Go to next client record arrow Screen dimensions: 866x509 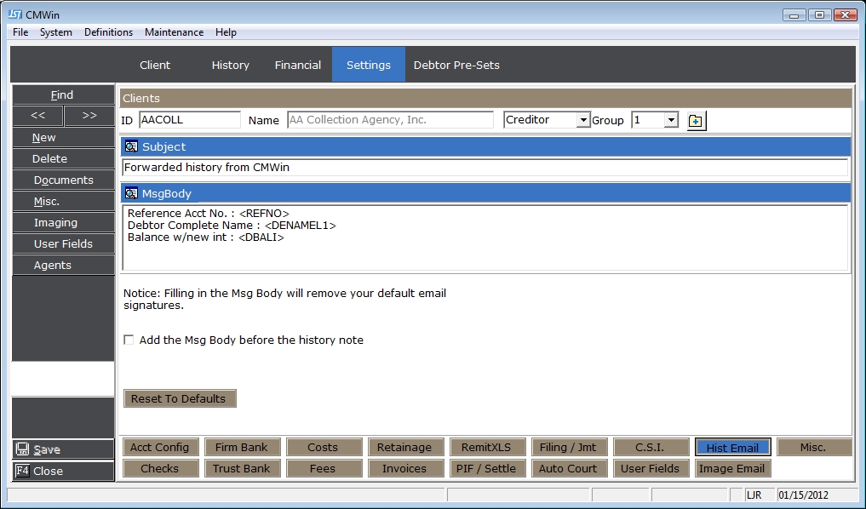click(89, 116)
